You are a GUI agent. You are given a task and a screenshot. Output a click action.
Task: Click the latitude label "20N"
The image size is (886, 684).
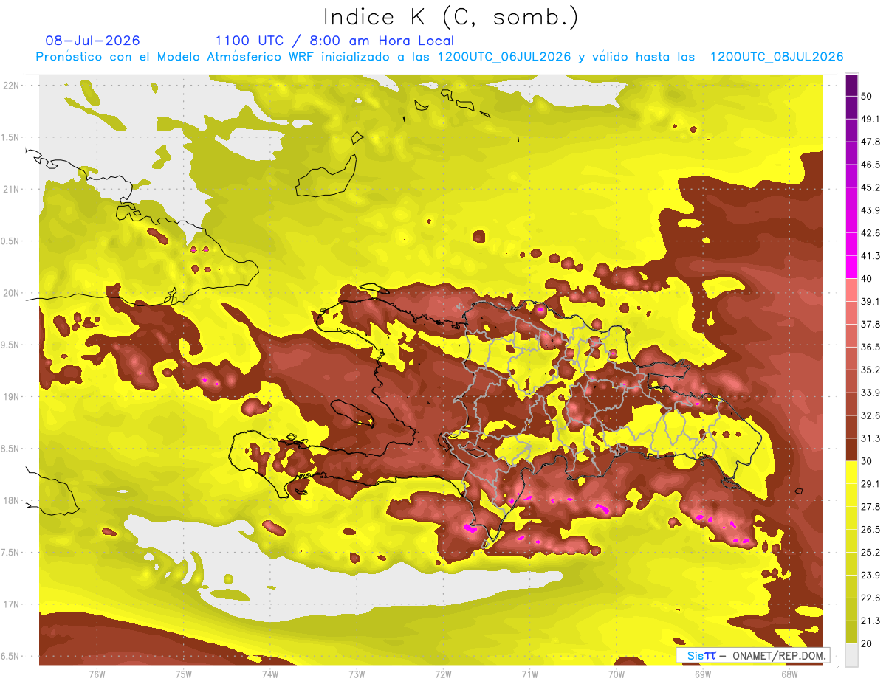12,293
